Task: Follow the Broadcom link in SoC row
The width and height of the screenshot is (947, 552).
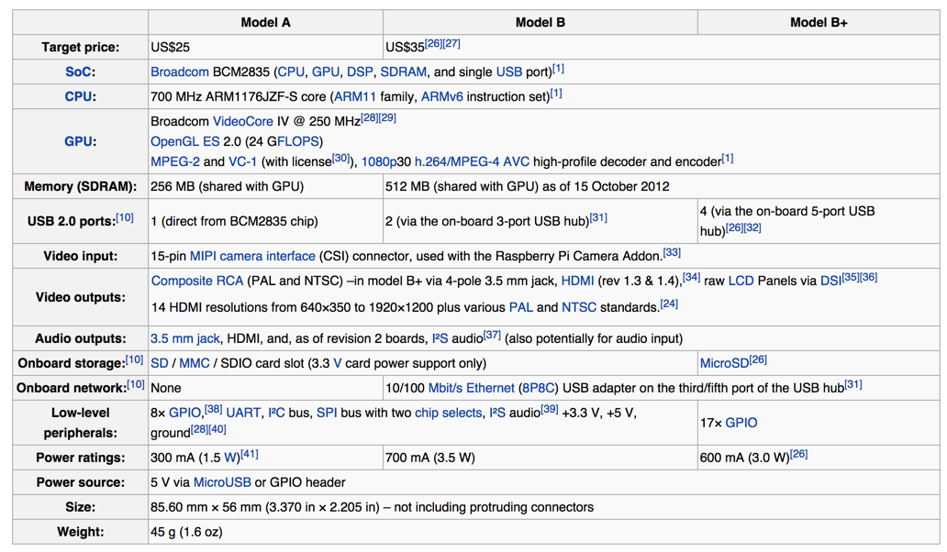Action: (179, 72)
